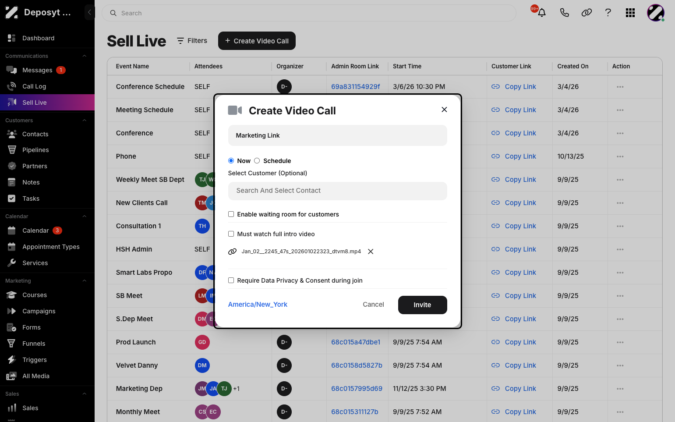675x422 pixels.
Task: Click the phone dialer icon in top bar
Action: pyautogui.click(x=564, y=13)
